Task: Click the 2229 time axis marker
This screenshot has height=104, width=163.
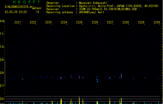Action: pyautogui.click(x=141, y=22)
